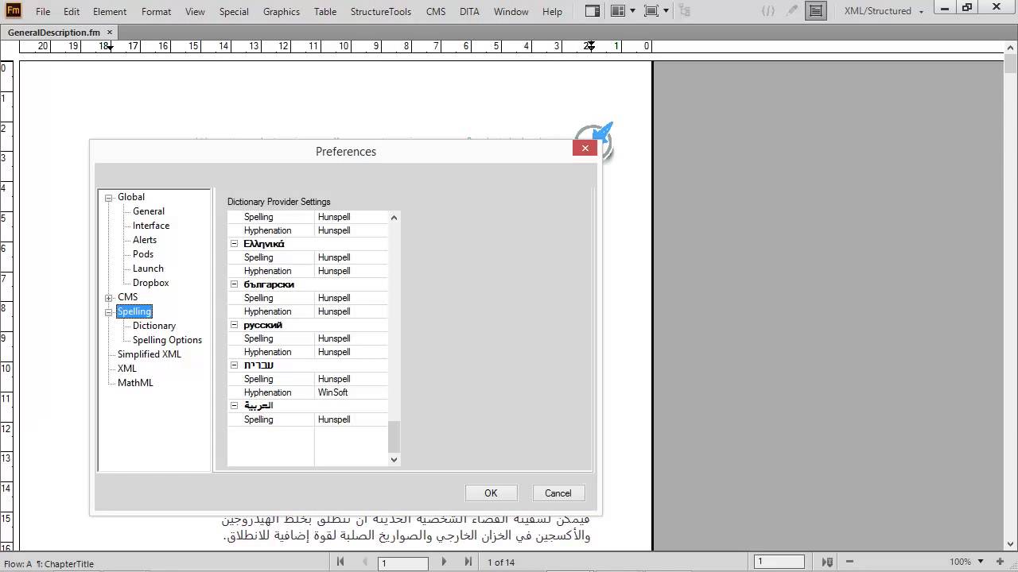Open the Arrange Documents dropdown arrow
This screenshot has height=572, width=1018.
(633, 11)
